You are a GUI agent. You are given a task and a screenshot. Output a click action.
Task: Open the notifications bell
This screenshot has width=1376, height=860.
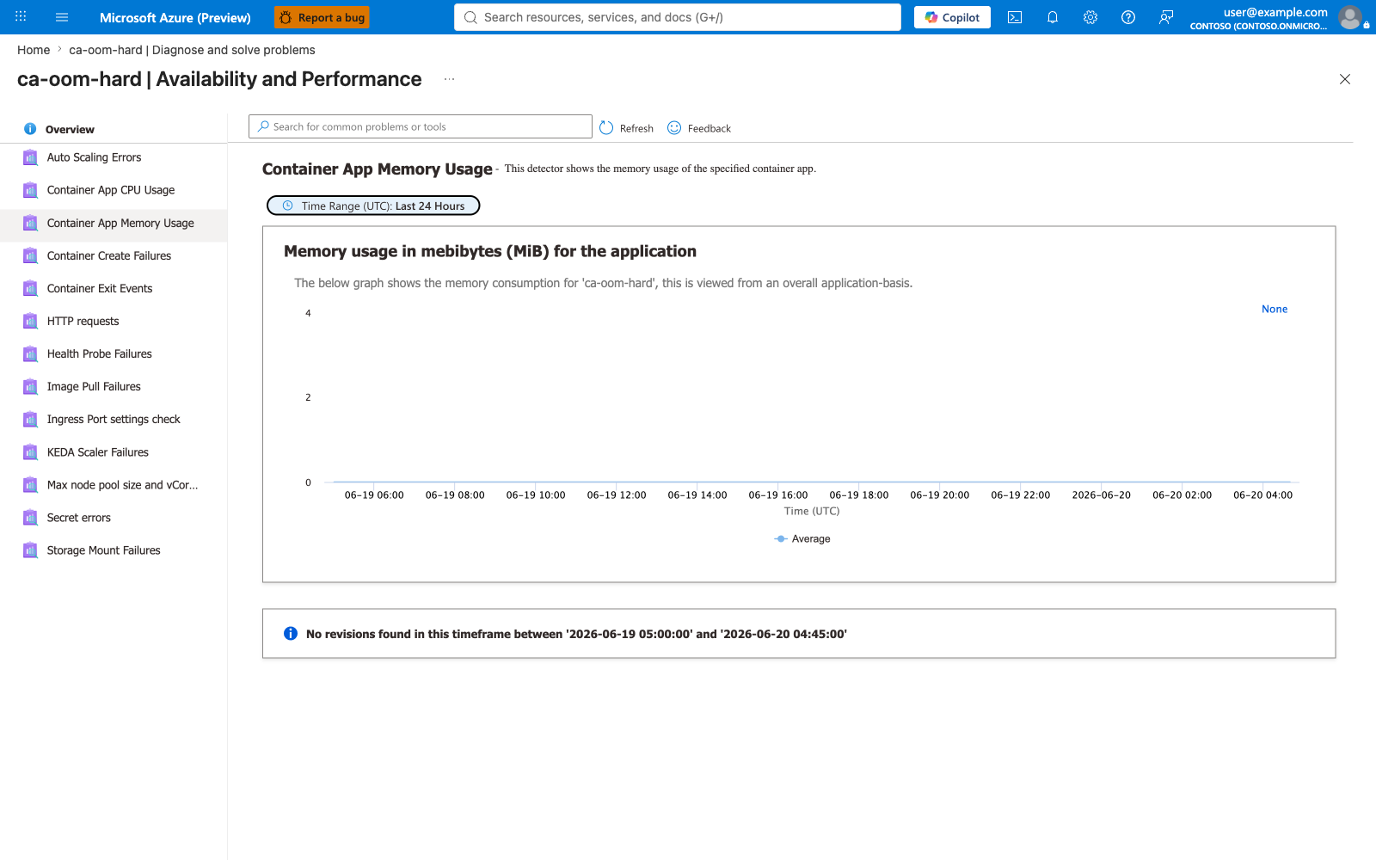point(1053,17)
